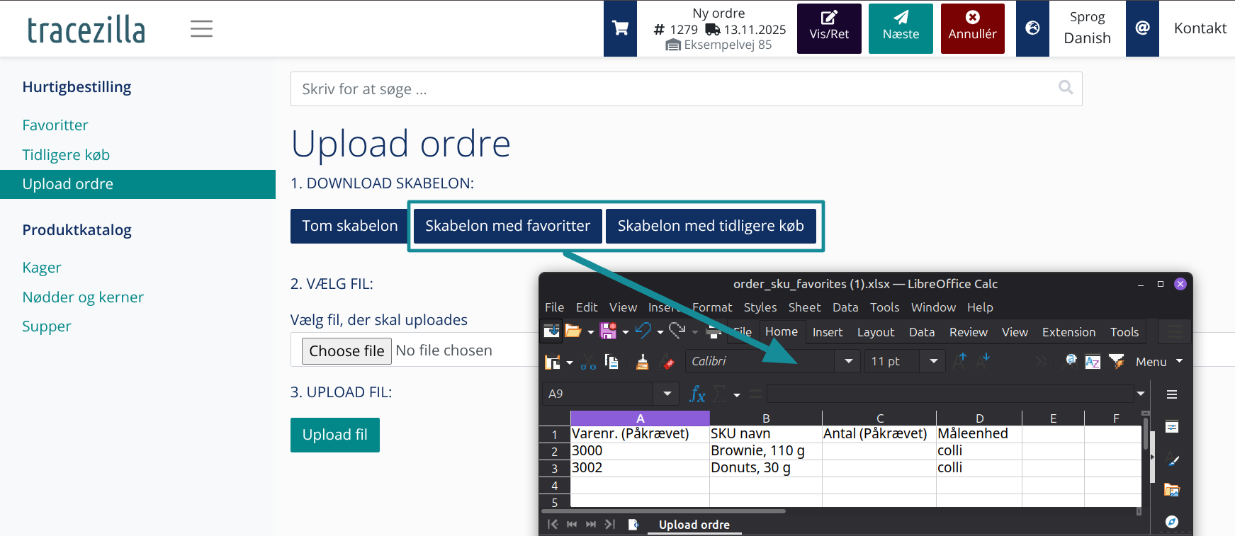Open the Name Box A9 dropdown
Image resolution: width=1235 pixels, height=536 pixels.
point(667,394)
